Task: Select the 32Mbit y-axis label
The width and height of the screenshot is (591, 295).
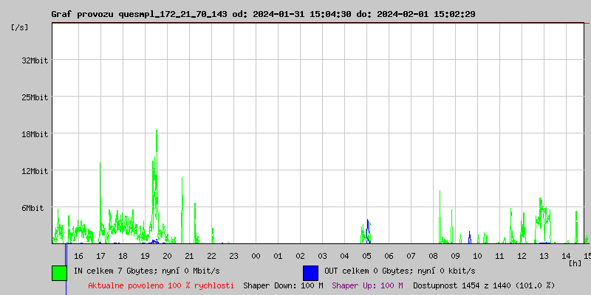Action: (x=35, y=60)
